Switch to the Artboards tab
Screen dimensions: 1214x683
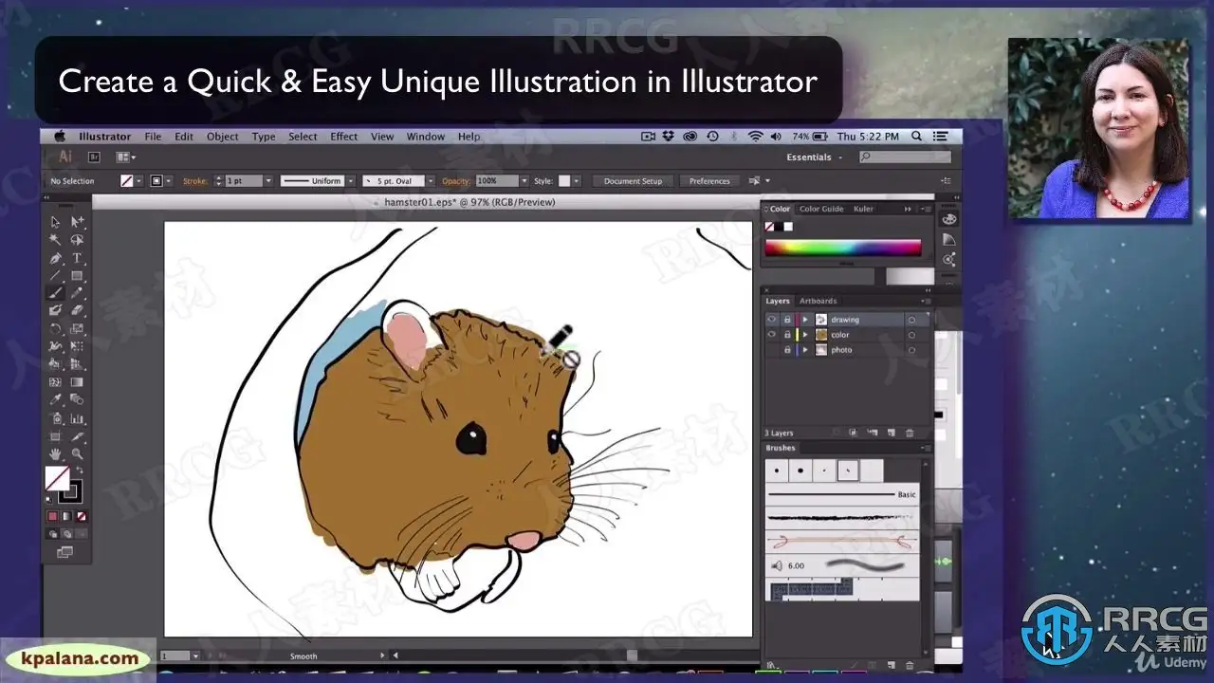(x=819, y=301)
